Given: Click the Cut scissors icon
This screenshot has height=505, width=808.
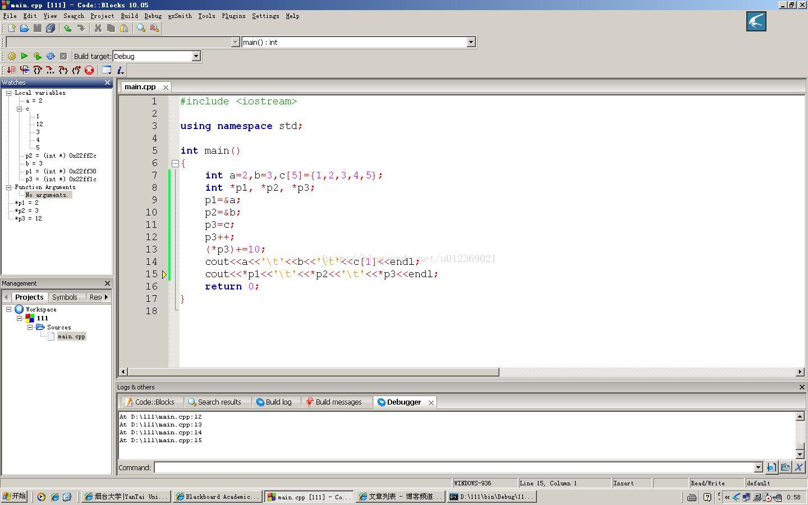Looking at the screenshot, I should pos(98,28).
